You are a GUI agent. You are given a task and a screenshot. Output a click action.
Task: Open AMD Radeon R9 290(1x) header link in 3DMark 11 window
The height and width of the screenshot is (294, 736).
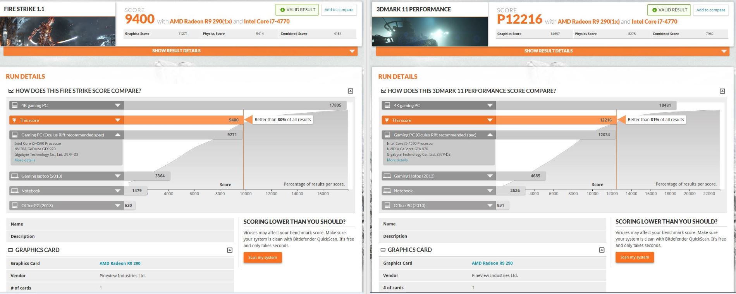pyautogui.click(x=588, y=22)
